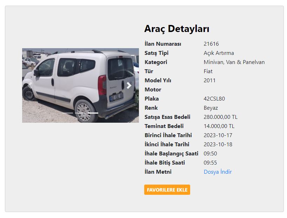The height and width of the screenshot is (218, 287).
Task: Click the price 280.000,00 TL
Action: [x=220, y=117]
